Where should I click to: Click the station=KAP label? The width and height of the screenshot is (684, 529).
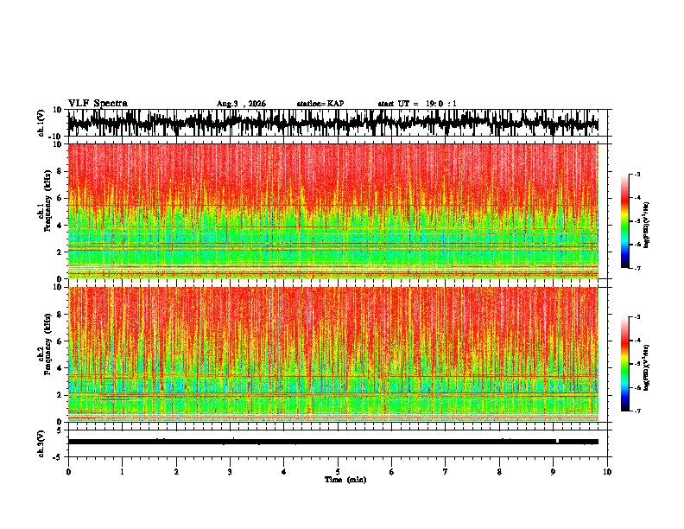click(320, 104)
